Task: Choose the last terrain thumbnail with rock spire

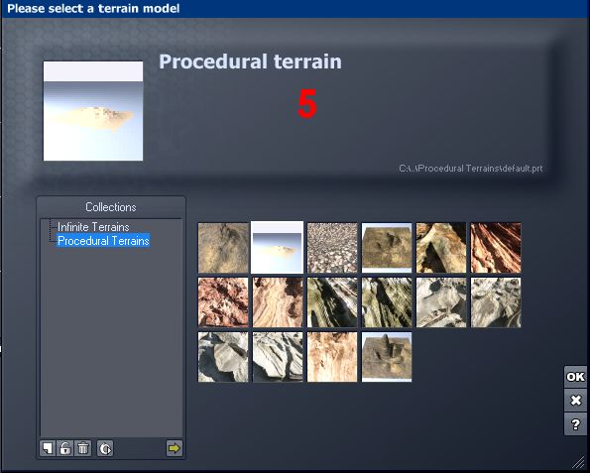Action: tap(387, 357)
